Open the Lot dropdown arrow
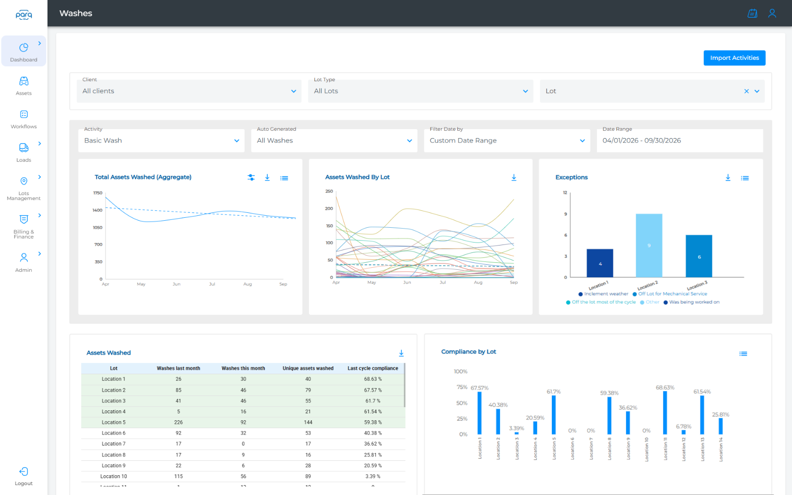792x495 pixels. (x=757, y=91)
